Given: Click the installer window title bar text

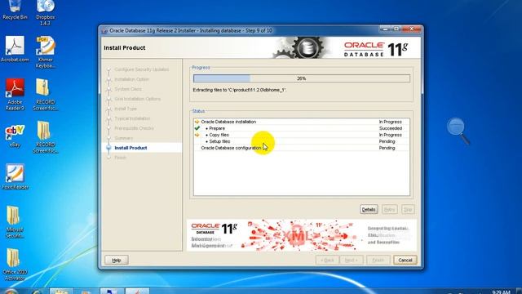Looking at the screenshot, I should point(191,31).
